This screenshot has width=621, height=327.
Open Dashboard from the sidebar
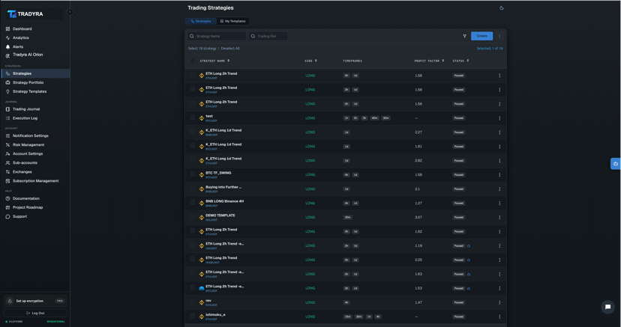click(x=22, y=29)
